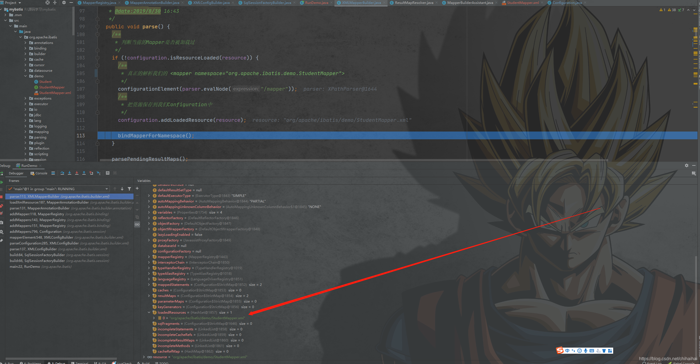Image resolution: width=700 pixels, height=364 pixels.
Task: Expand the mapperRegistry variable node
Action: point(149,257)
